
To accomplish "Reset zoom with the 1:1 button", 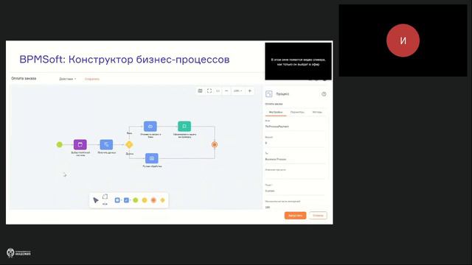I will [x=218, y=91].
